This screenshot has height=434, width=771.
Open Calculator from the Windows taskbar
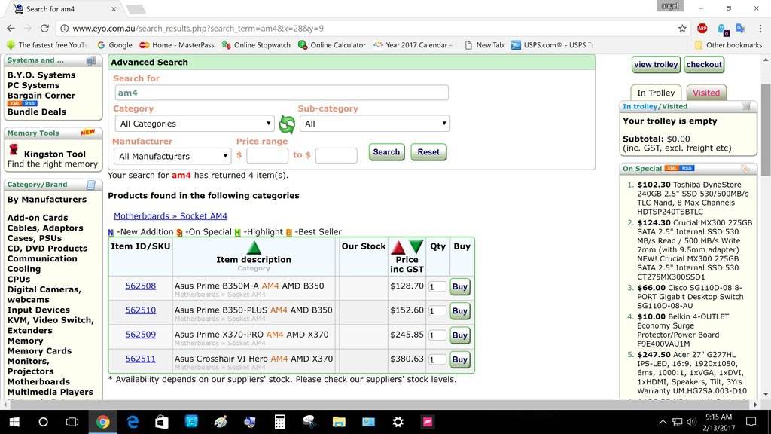tap(280, 422)
